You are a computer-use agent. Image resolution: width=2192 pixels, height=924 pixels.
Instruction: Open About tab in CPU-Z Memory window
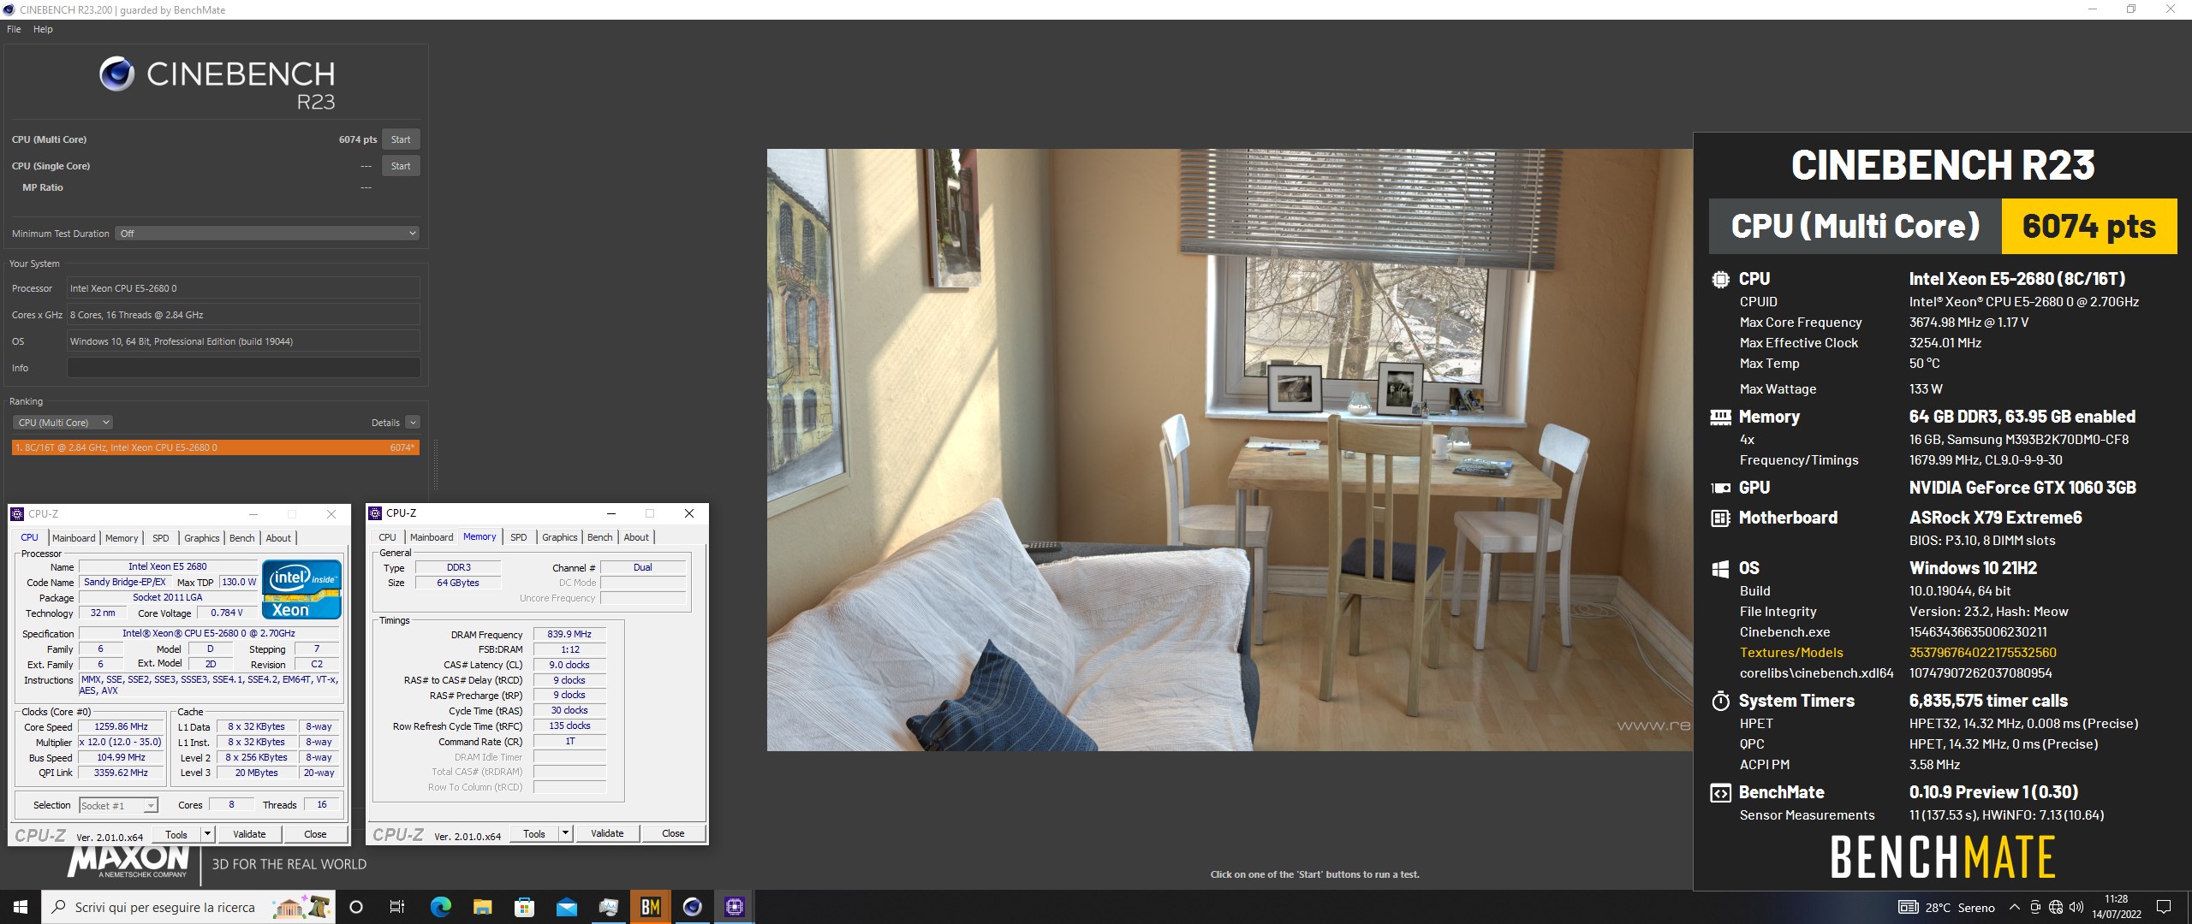point(635,537)
